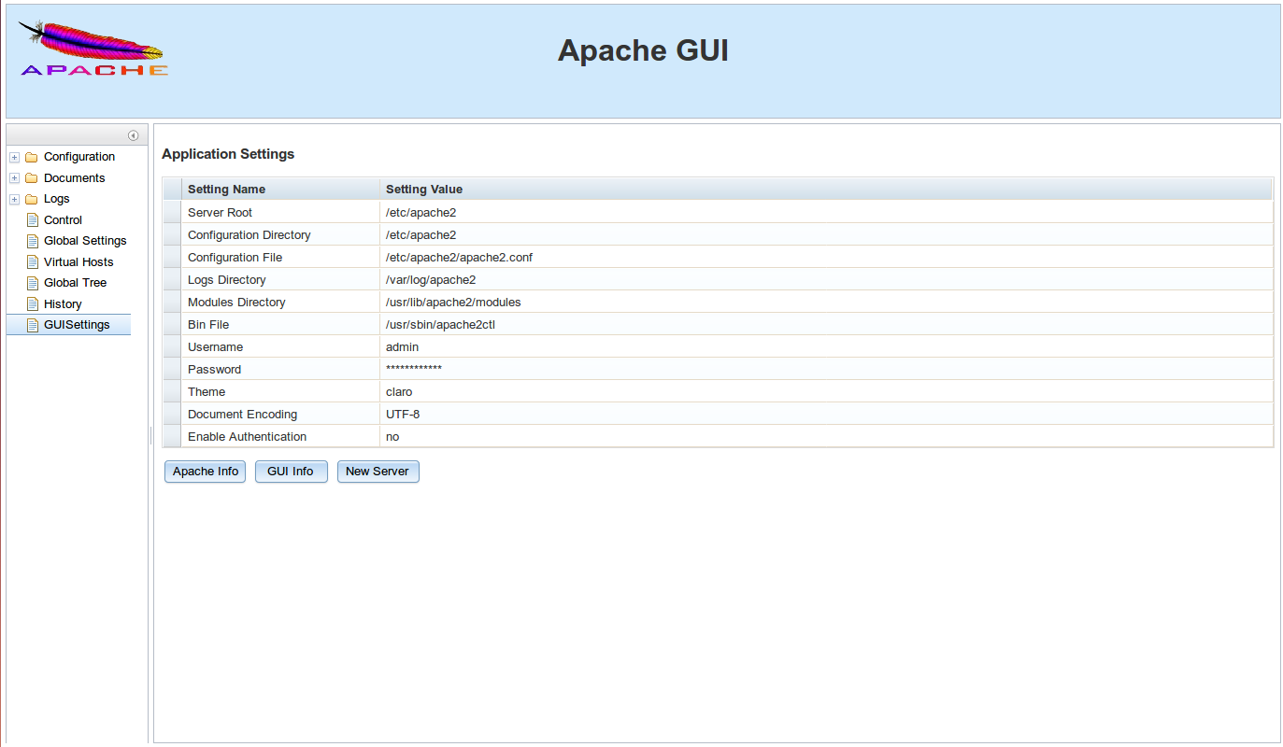This screenshot has width=1283, height=747.
Task: Click the Configuration folder icon
Action: pyautogui.click(x=32, y=157)
